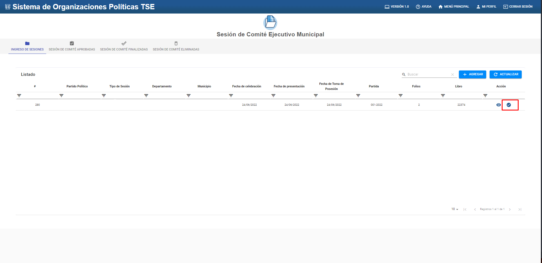542x263 pixels.
Task: Click the filter icon under Fecha de celebración
Action: point(231,96)
